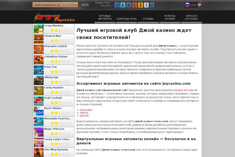Click The Ming Dynasty title link
The width and height of the screenshot is (235, 157).
[56, 150]
